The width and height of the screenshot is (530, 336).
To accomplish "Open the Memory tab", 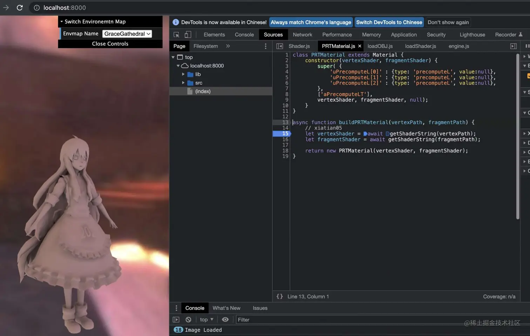I will click(x=371, y=35).
